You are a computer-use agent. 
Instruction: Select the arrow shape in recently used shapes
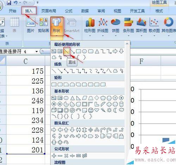pyautogui.click(x=72, y=51)
